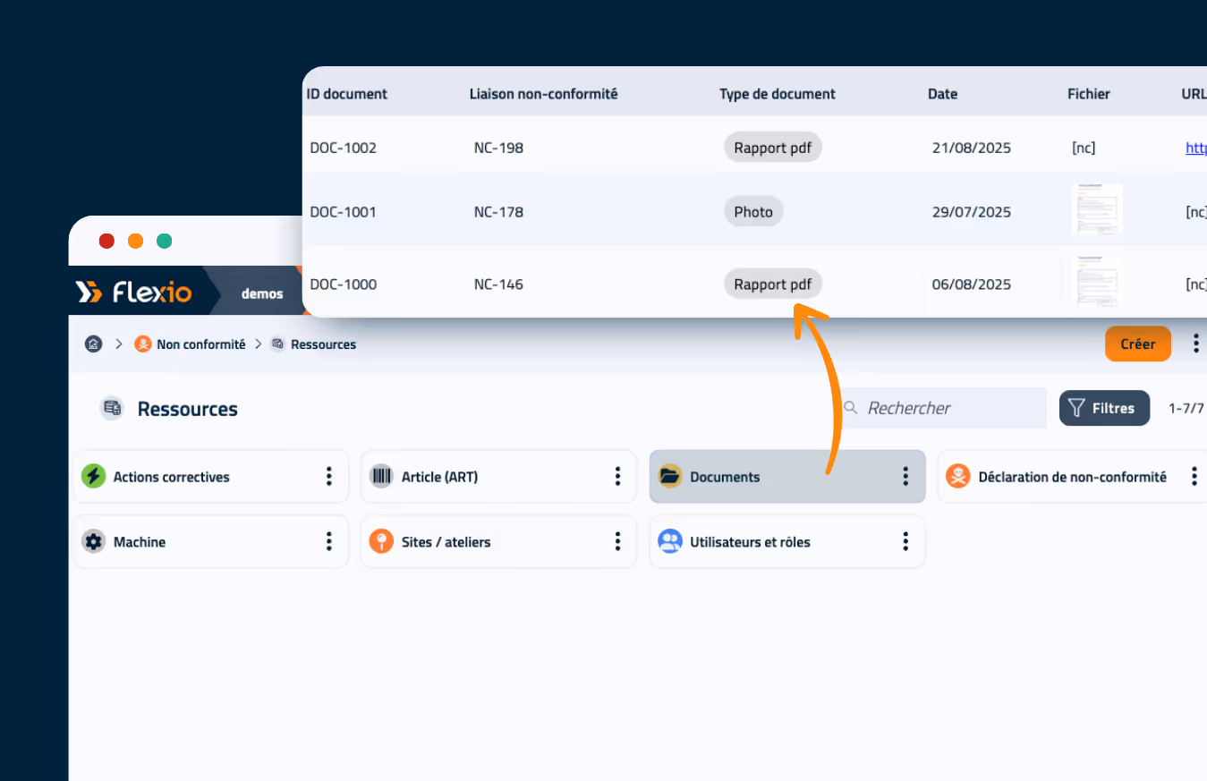
Task: Open Documents card options menu
Action: pyautogui.click(x=905, y=476)
